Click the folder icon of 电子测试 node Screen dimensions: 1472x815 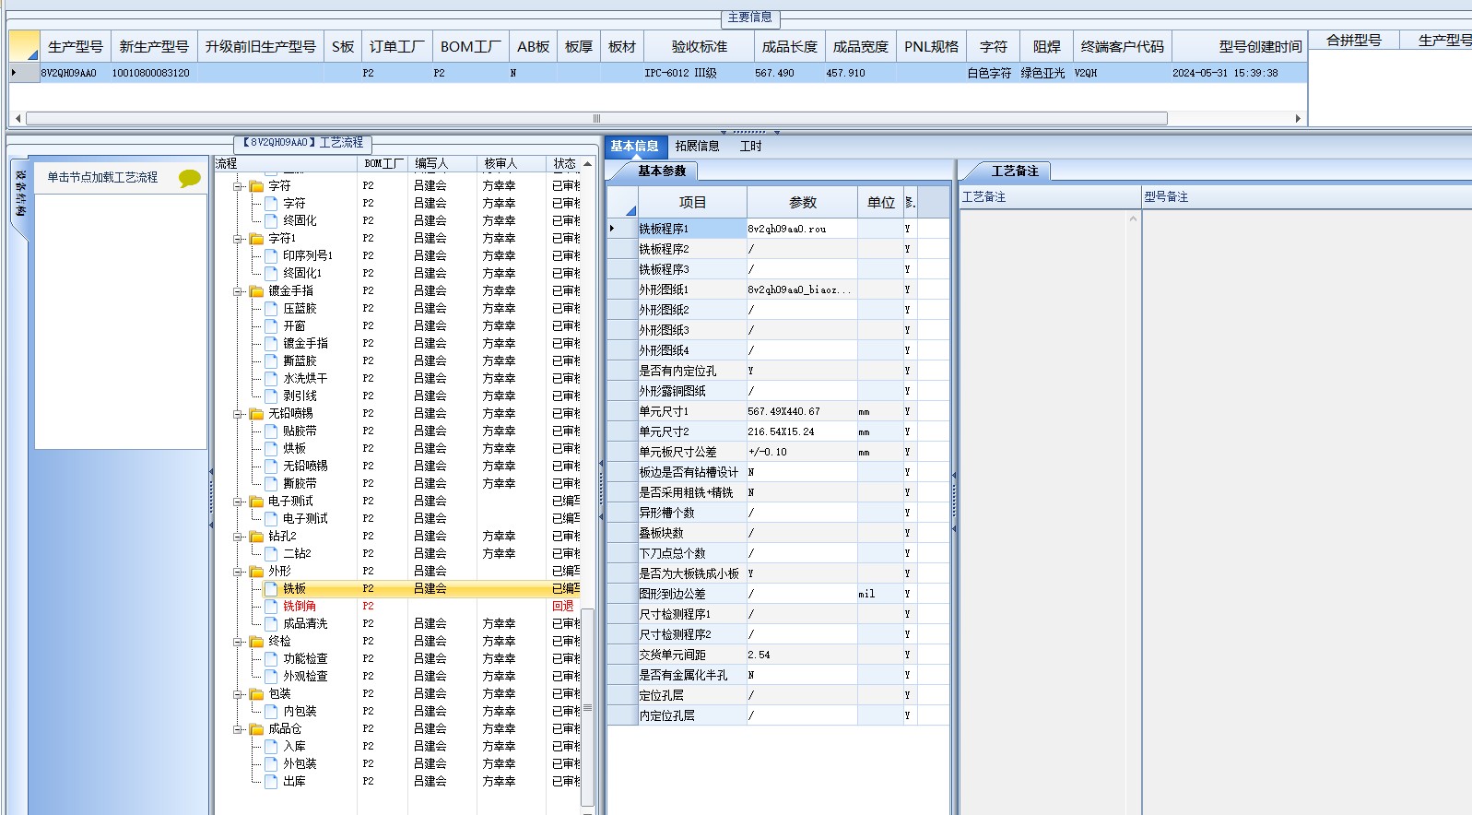click(x=257, y=502)
